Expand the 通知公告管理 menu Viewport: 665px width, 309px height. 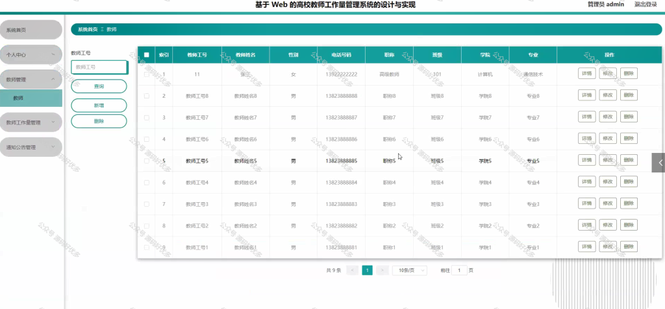point(31,147)
